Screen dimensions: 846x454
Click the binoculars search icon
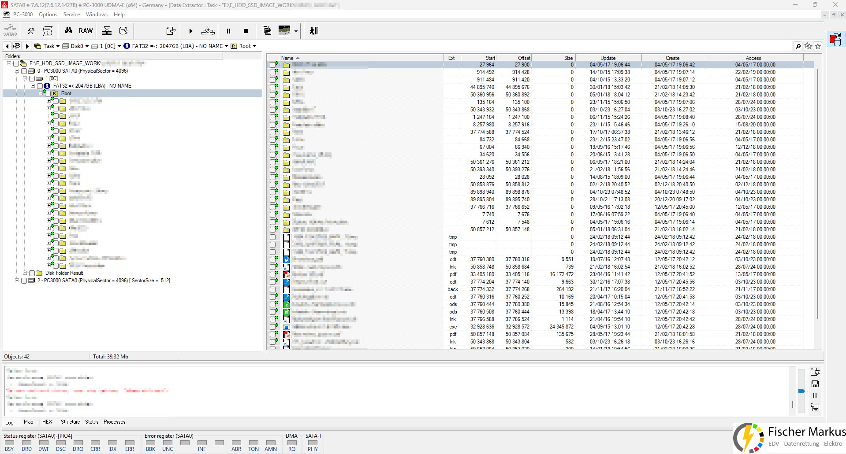[68, 31]
